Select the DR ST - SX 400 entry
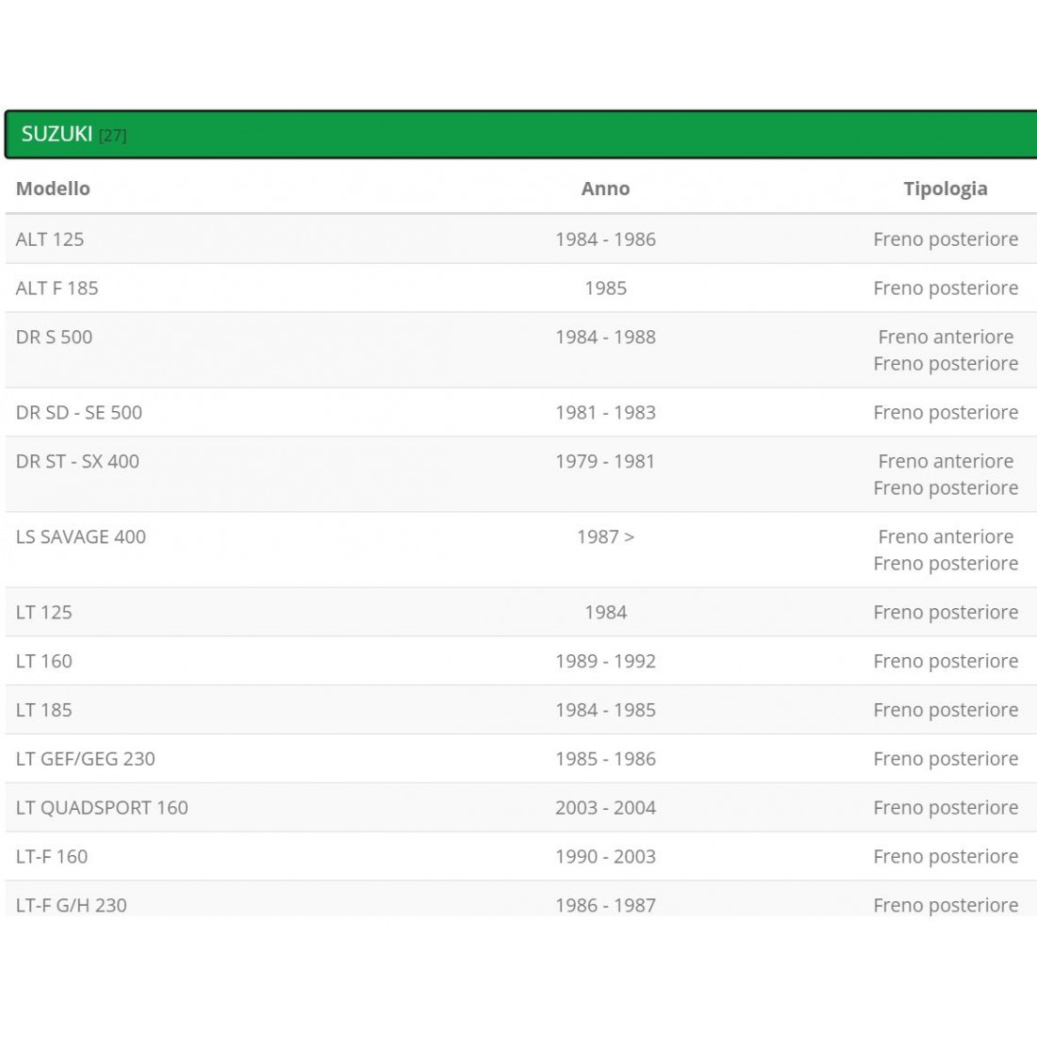 click(77, 462)
